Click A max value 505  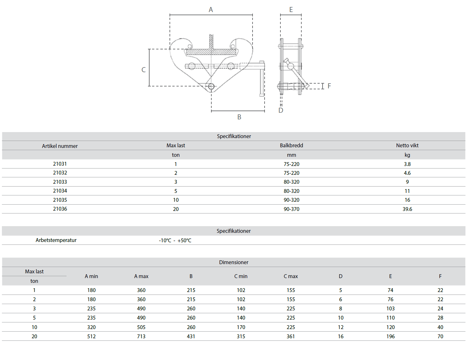pos(141,327)
